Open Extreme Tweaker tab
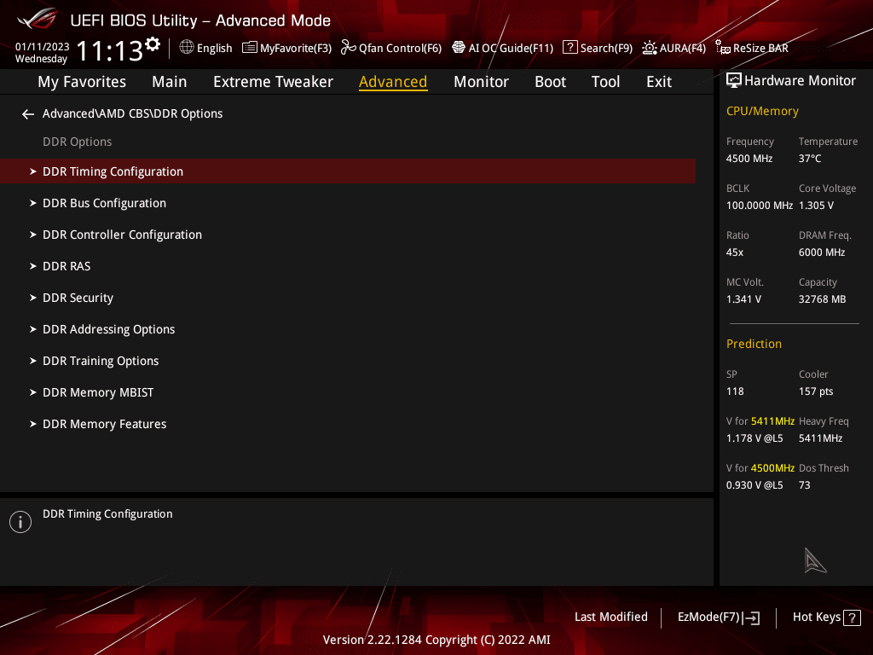This screenshot has height=655, width=873. pos(273,82)
